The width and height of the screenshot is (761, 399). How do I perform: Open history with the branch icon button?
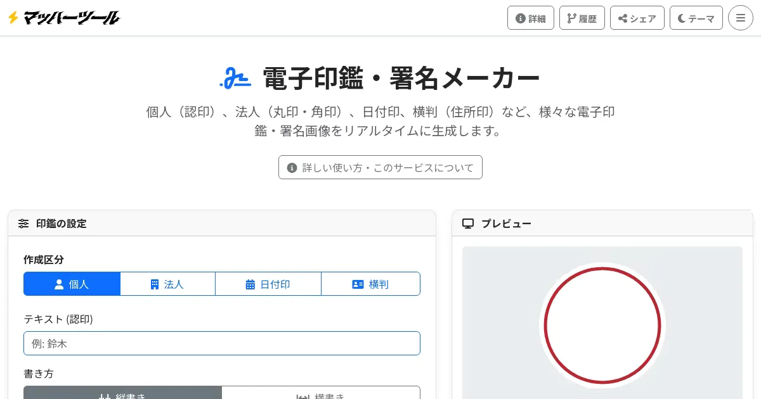(x=582, y=18)
